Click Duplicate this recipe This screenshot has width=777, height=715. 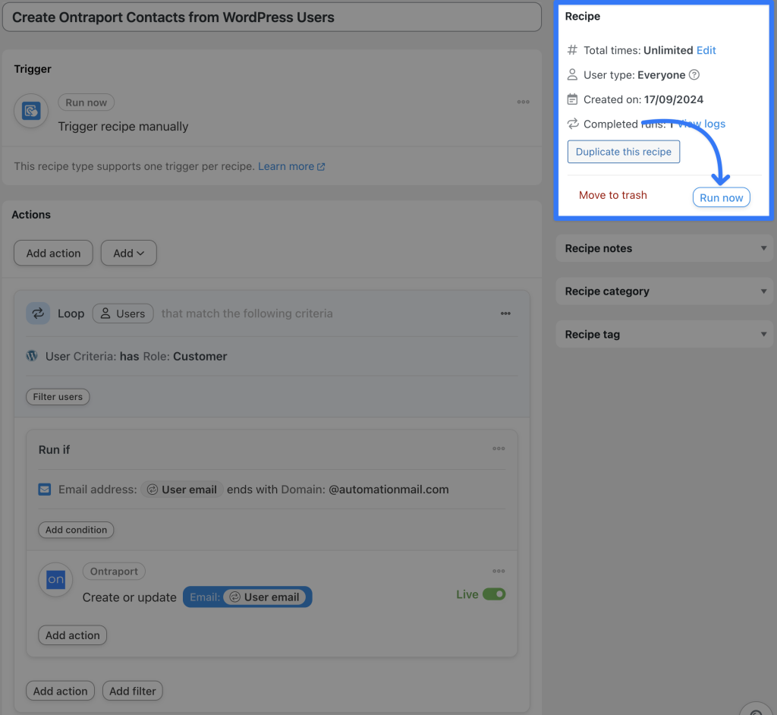pos(623,151)
